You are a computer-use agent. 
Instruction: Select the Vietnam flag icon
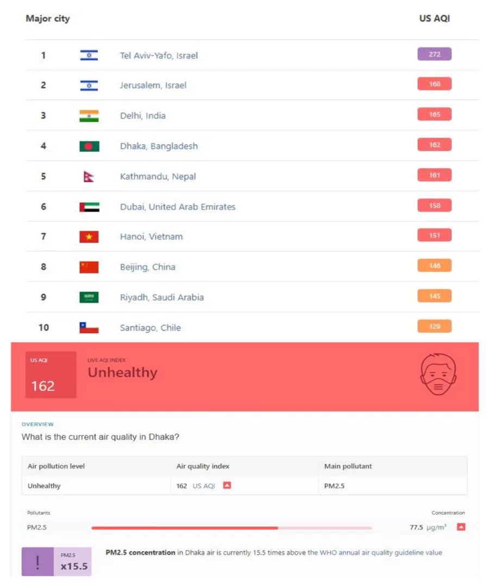[x=89, y=237]
